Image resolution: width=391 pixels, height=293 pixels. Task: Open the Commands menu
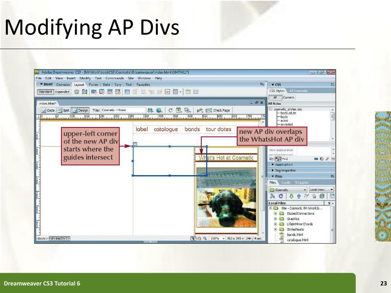[115, 78]
